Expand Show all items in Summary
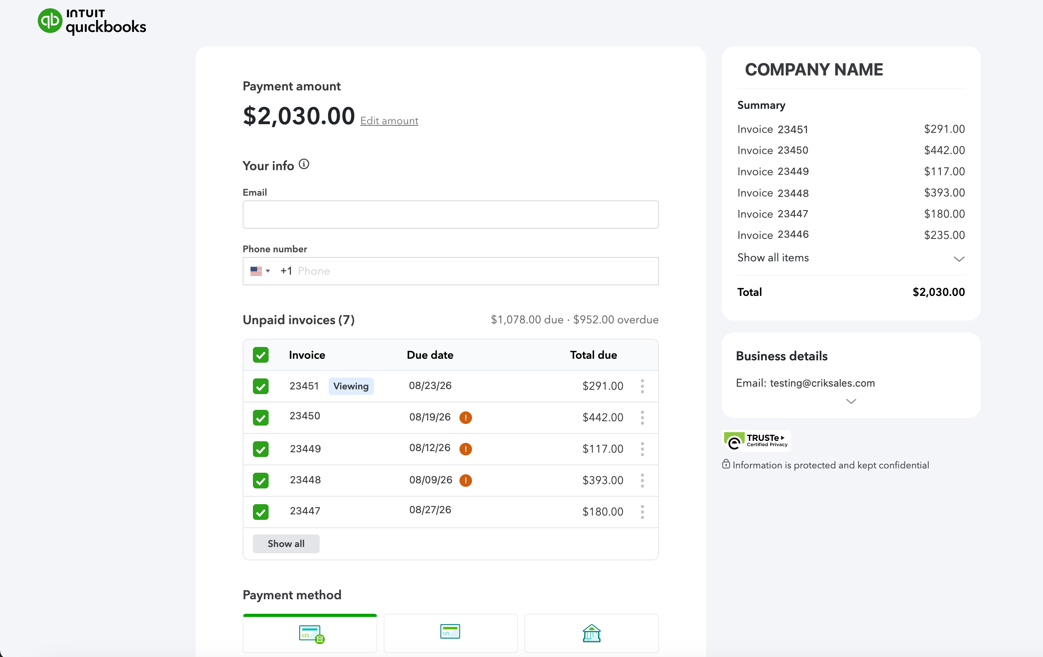This screenshot has width=1043, height=657. click(x=851, y=258)
